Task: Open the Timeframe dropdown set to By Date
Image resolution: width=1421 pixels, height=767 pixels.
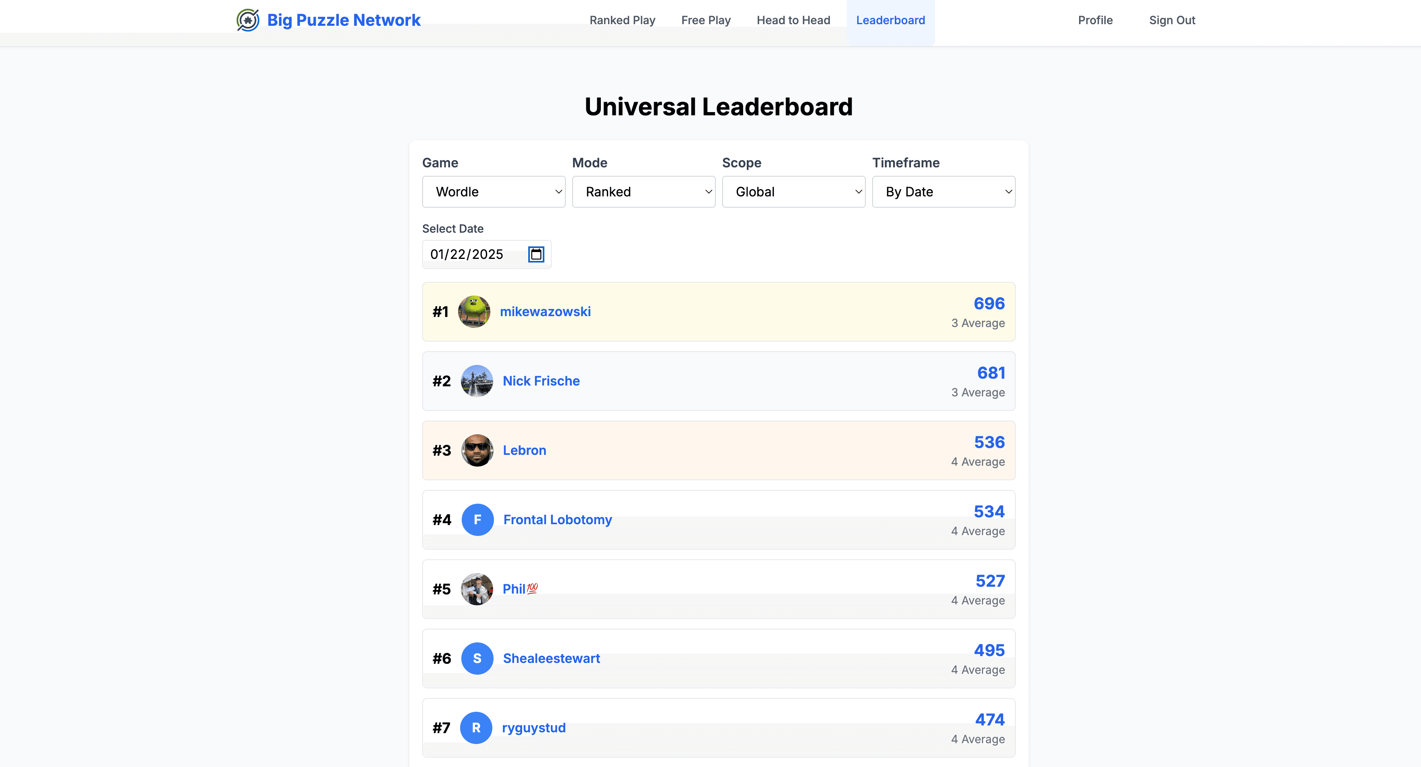Action: coord(943,192)
